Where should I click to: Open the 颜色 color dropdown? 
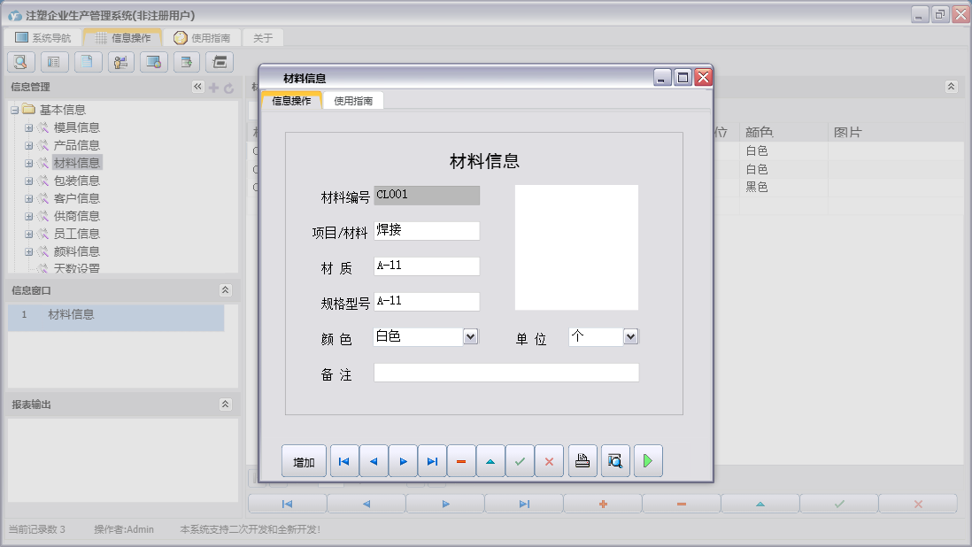[x=470, y=336]
